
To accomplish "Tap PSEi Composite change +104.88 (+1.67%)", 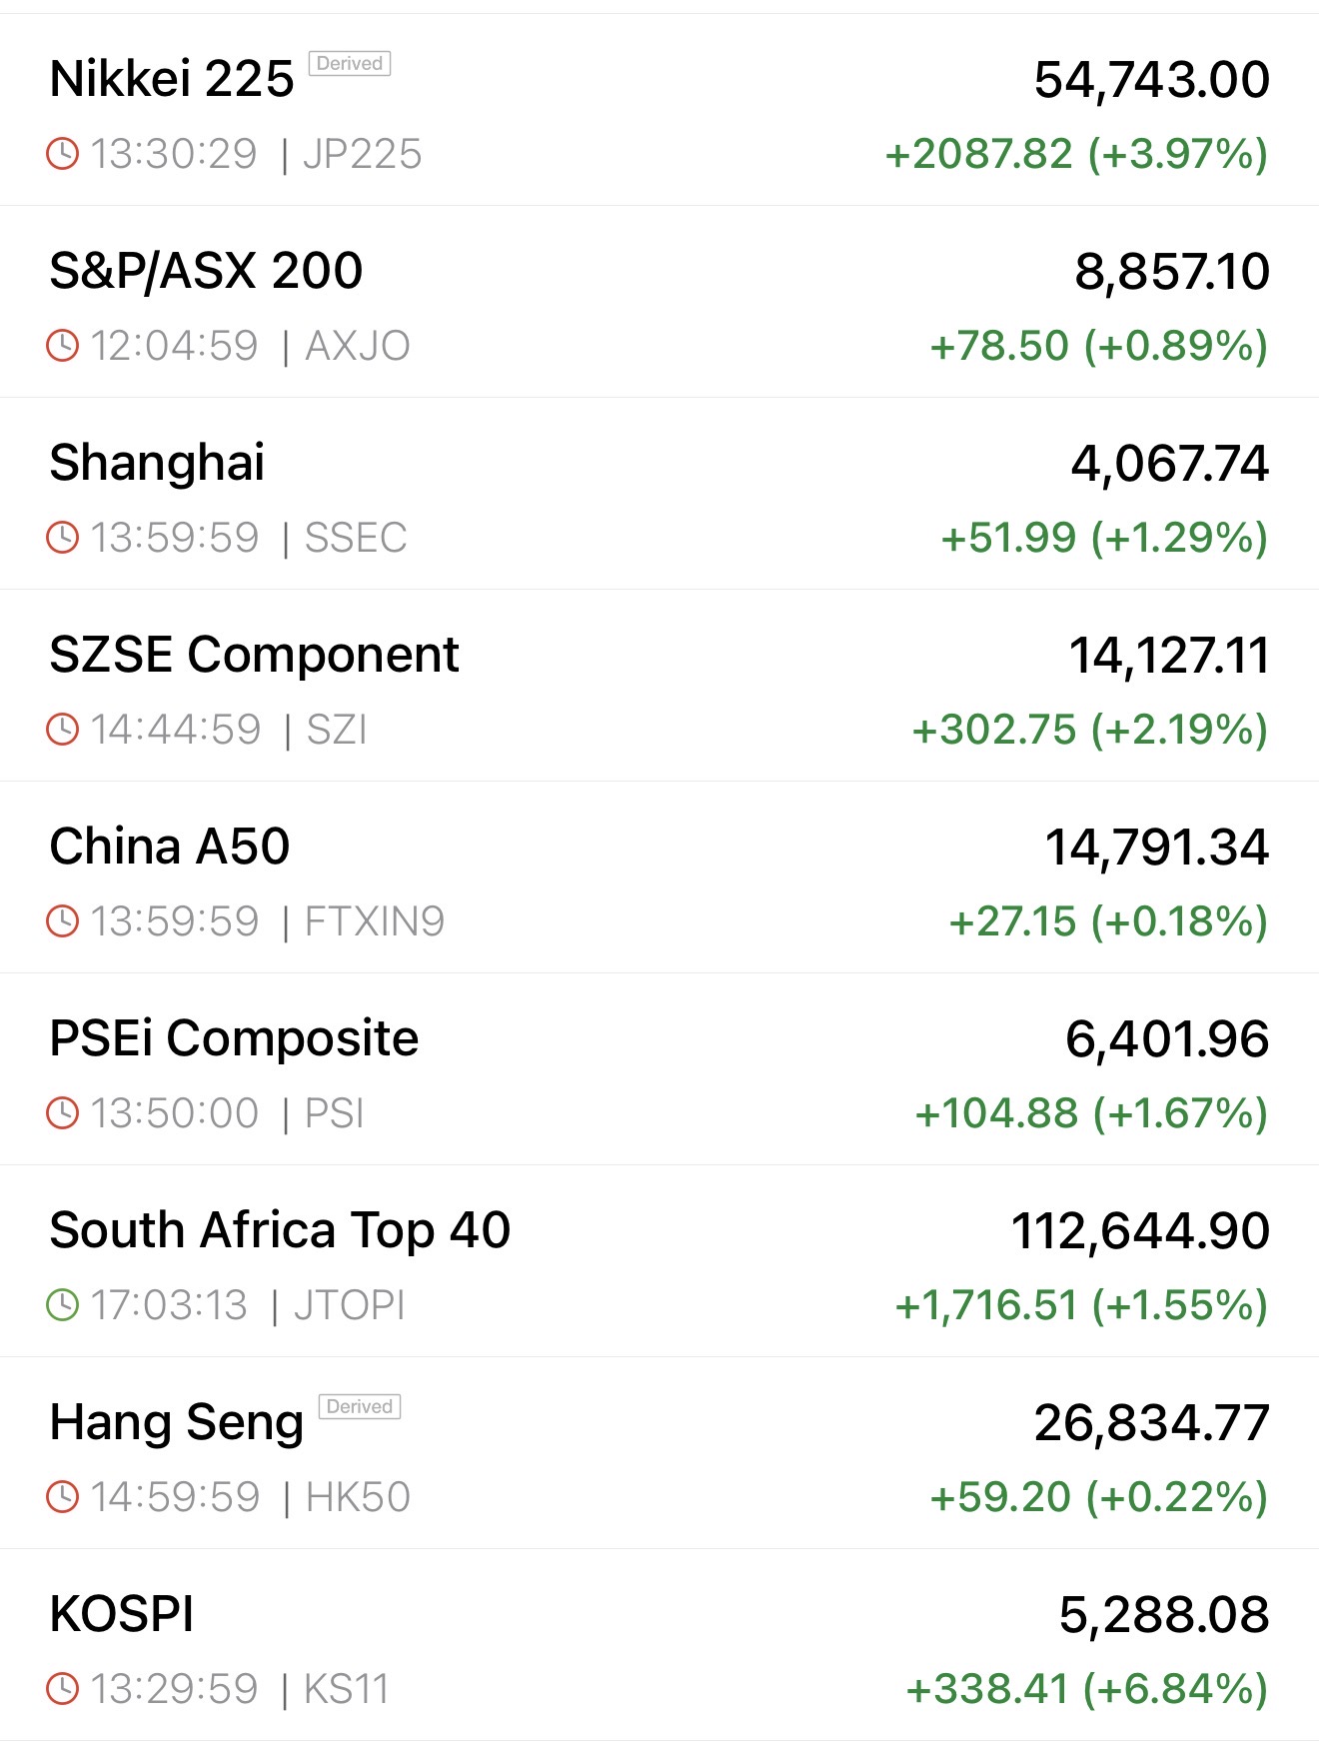I will coord(1091,1113).
